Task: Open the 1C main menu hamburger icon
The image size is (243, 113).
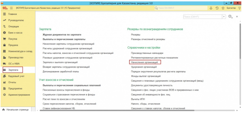Action: click(x=11, y=8)
